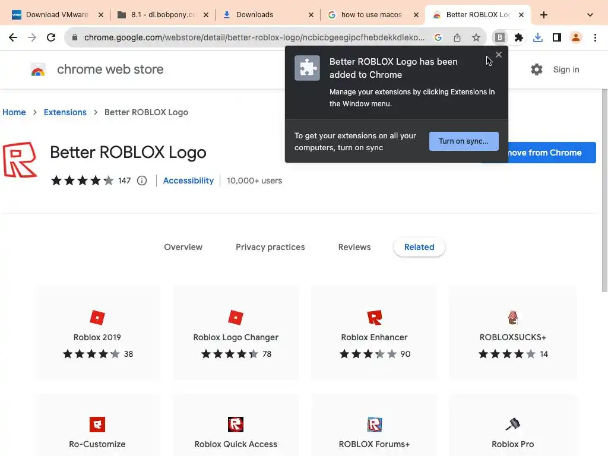Show Chrome downloads tray
Screen dimensions: 608x456
click(538, 37)
